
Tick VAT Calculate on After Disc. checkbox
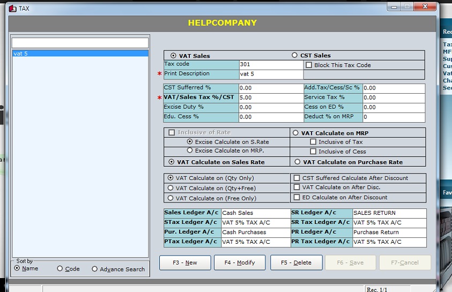pyautogui.click(x=297, y=188)
